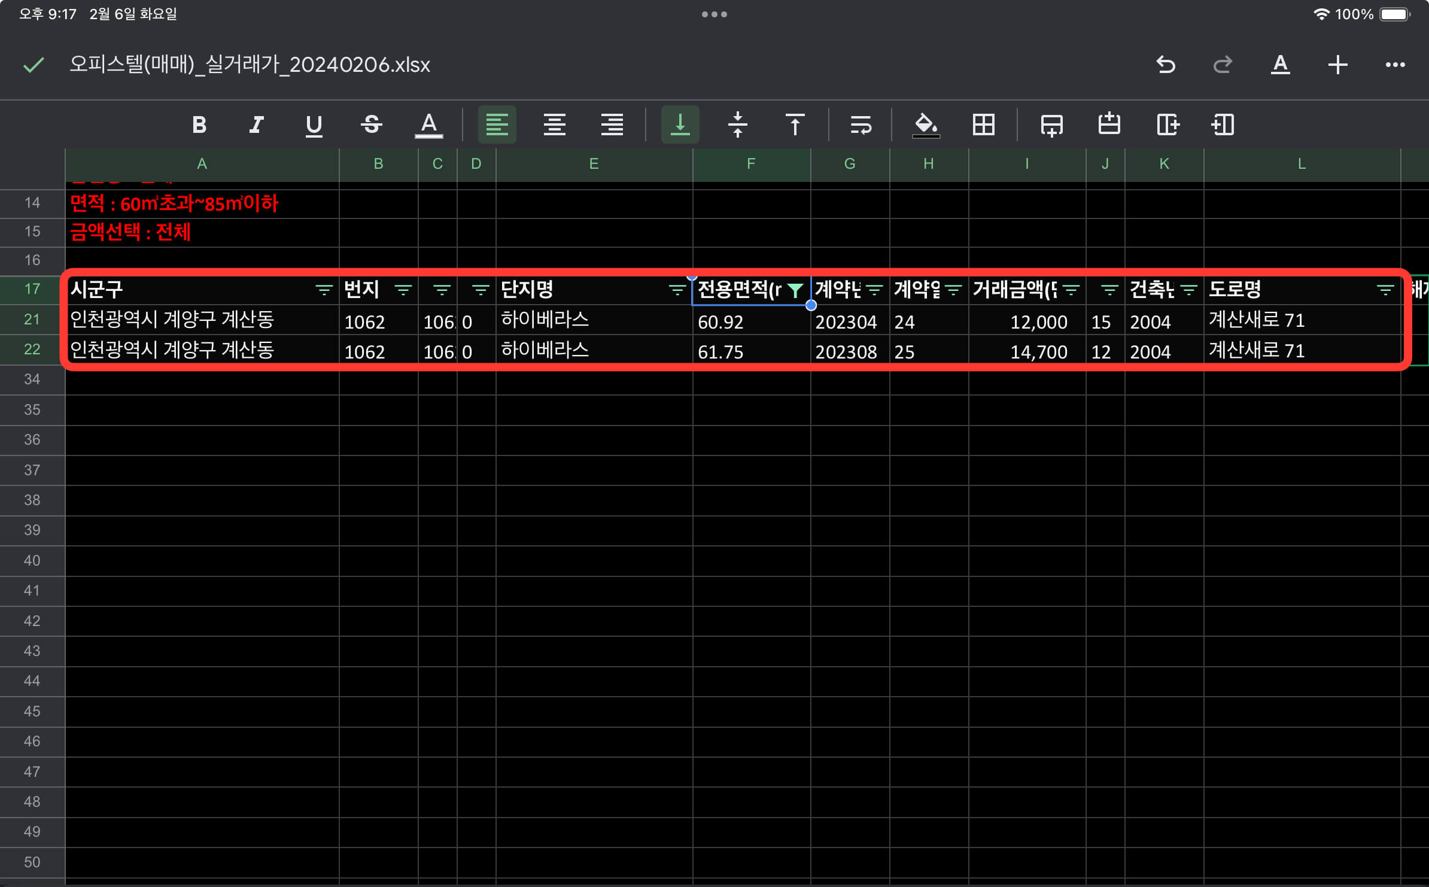Tap the redo arrow icon
The image size is (1429, 887).
click(1223, 65)
